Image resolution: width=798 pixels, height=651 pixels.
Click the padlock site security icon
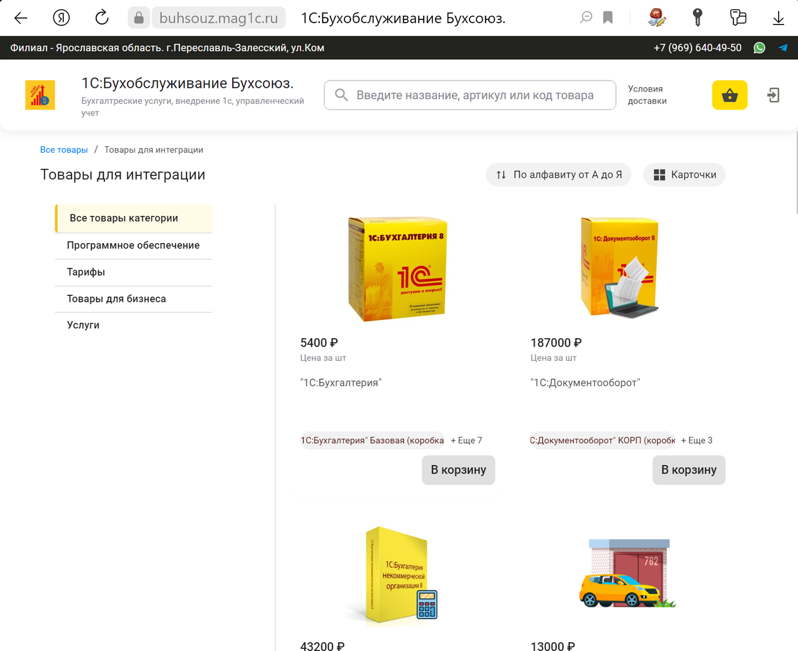[138, 18]
